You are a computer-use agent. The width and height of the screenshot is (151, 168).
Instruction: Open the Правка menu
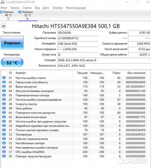pyautogui.click(x=15, y=8)
